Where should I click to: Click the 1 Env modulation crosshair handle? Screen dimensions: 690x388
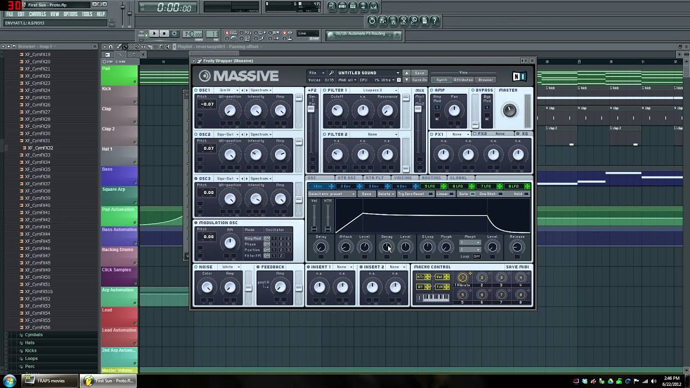coord(331,186)
